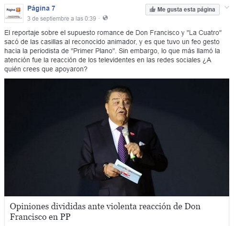The image size is (234, 226).
Task: Open article headline Opiniones divididas ante violenta
Action: tap(105, 212)
